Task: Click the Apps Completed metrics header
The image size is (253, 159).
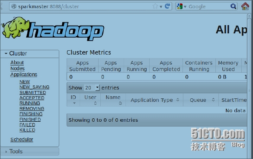Action: coord(166,66)
